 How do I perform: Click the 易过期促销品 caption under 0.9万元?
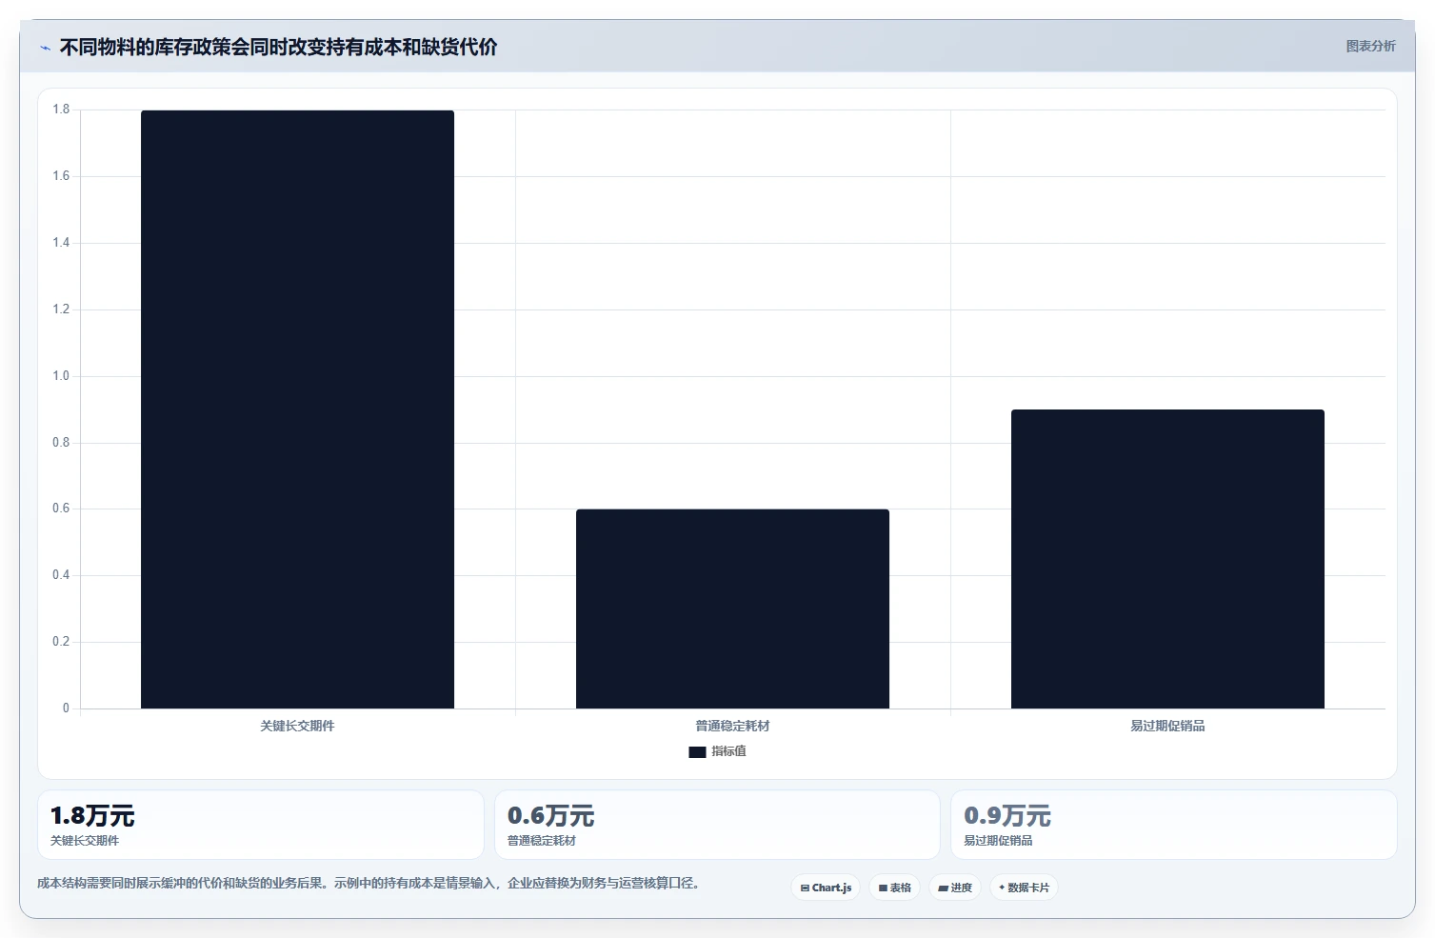click(998, 841)
